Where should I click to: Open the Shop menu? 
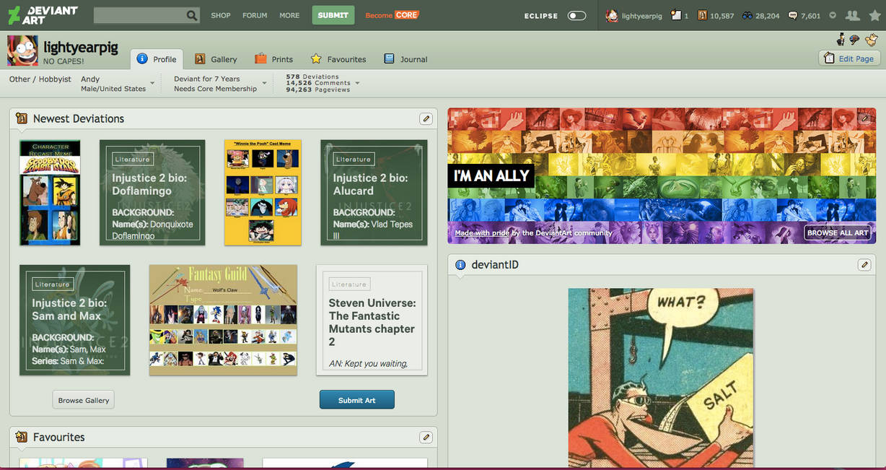(x=221, y=15)
